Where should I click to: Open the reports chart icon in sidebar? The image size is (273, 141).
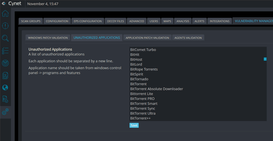5,75
